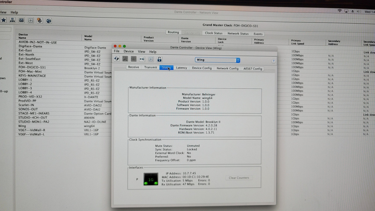This screenshot has height=211, width=375.
Task: Sort by the Device Name column header
Action: [23, 36]
